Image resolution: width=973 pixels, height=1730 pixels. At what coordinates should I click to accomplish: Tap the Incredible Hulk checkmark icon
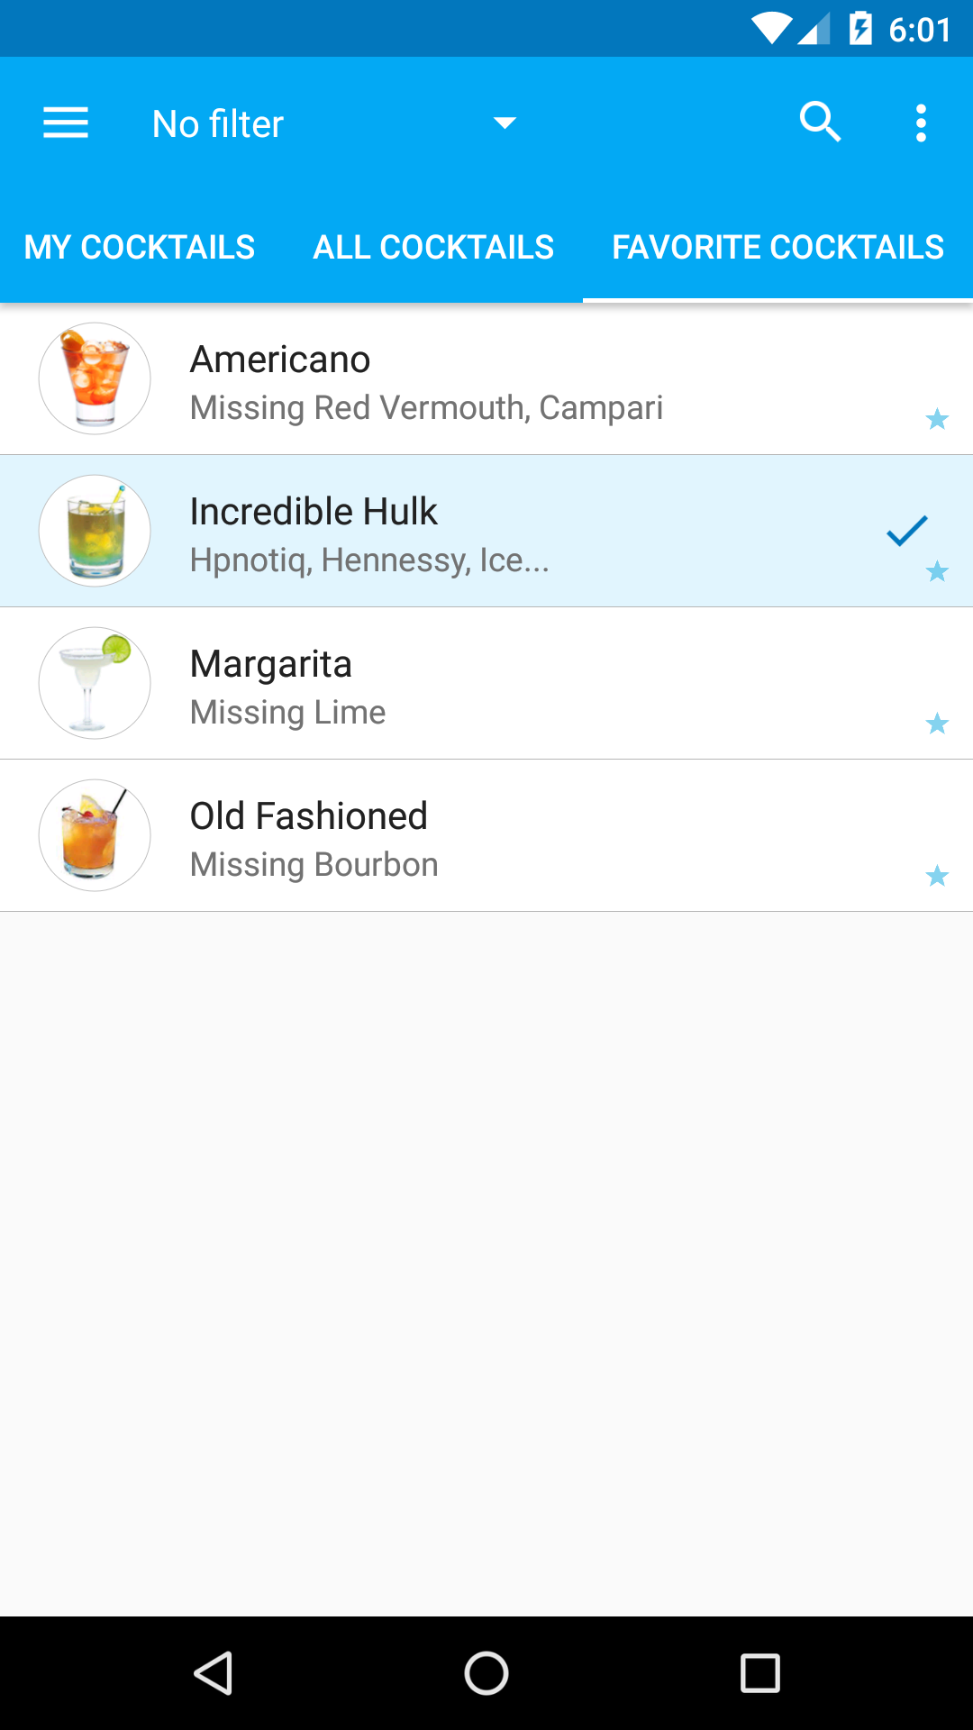click(906, 531)
